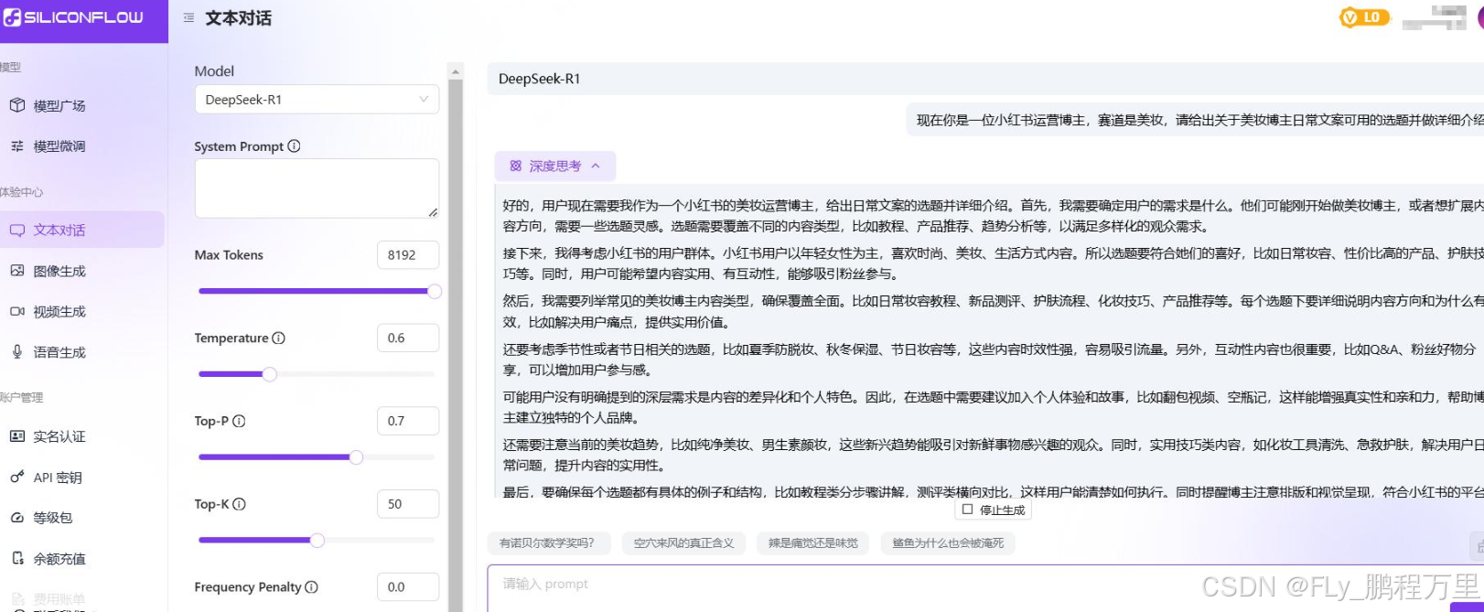Click the 模型微调 sliders icon

(17, 146)
